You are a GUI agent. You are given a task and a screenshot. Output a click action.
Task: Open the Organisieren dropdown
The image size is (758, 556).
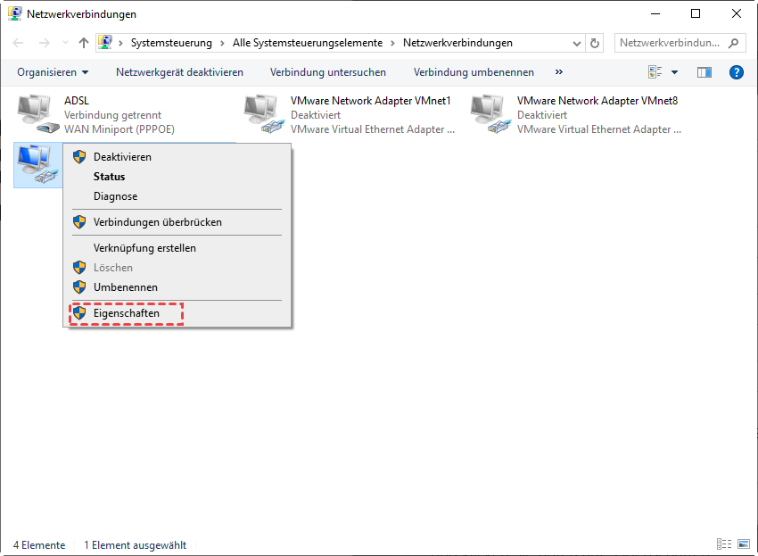53,72
